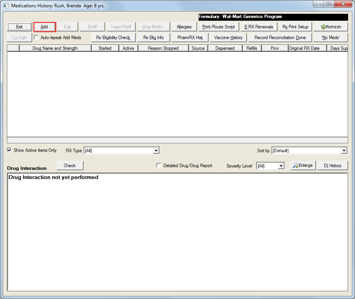
Task: Sort by the Started column header
Action: coord(105,48)
